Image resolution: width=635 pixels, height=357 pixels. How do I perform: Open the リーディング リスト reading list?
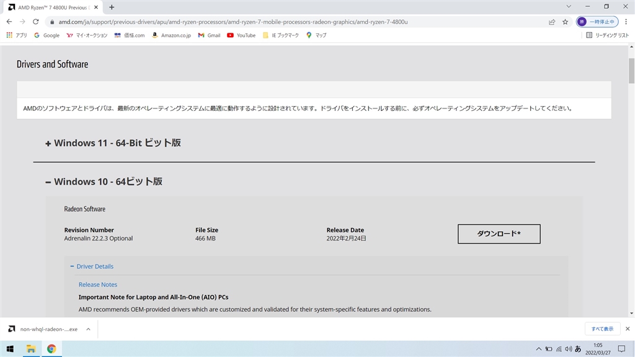click(608, 35)
